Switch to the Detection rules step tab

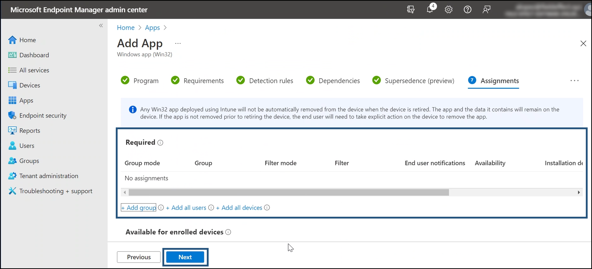(x=265, y=81)
